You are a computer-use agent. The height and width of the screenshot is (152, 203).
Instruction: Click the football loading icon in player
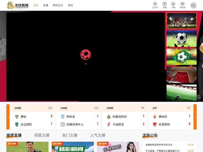tap(86, 54)
